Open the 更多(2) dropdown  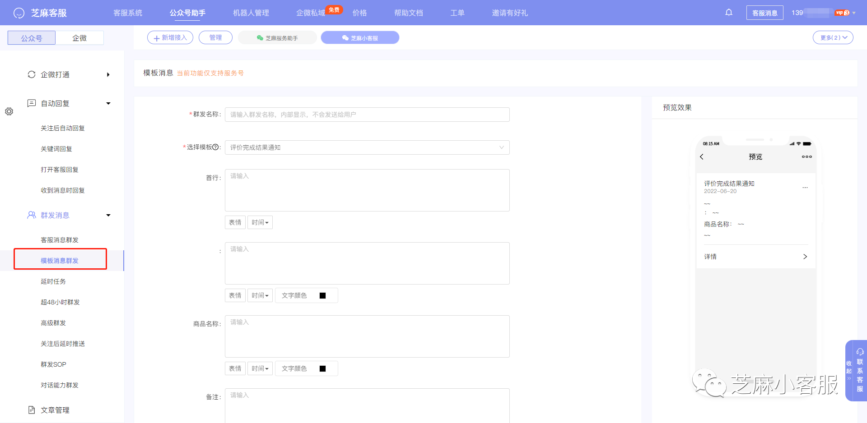(x=833, y=37)
